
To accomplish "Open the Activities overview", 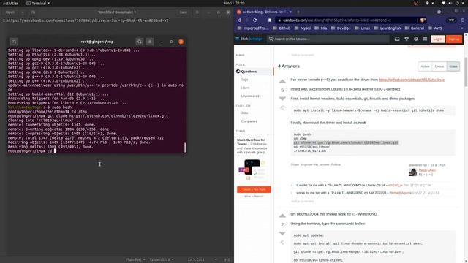I will (10, 3).
